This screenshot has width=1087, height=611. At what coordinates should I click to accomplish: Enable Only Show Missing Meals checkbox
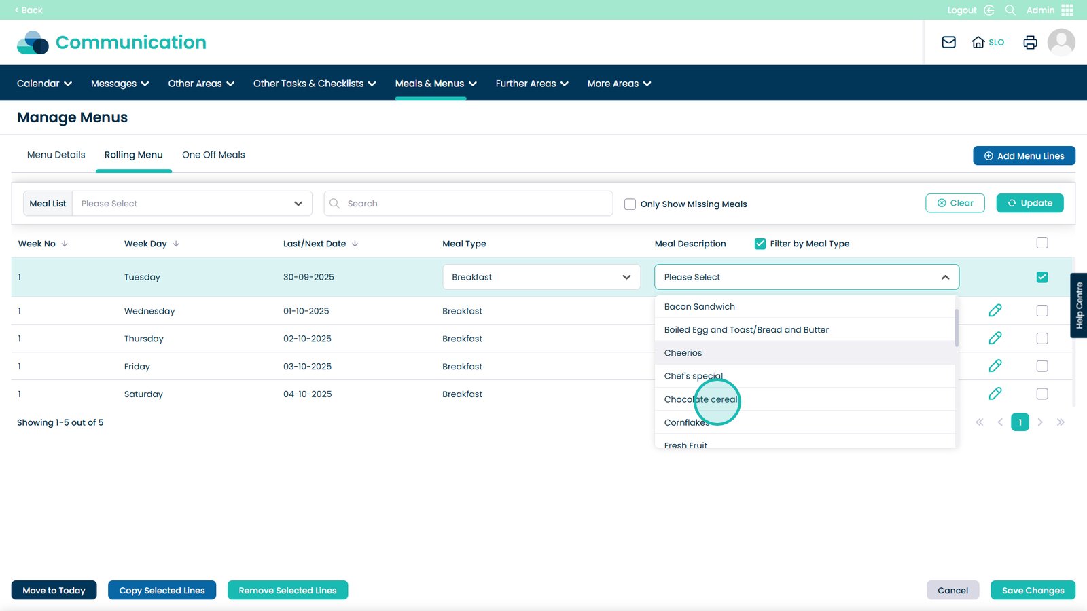[x=630, y=204]
